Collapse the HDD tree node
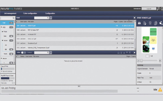 [1, 27]
